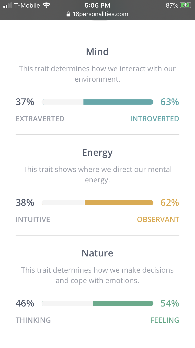The height and width of the screenshot is (348, 195).
Task: Select the INTROVERTED label
Action: tap(154, 119)
